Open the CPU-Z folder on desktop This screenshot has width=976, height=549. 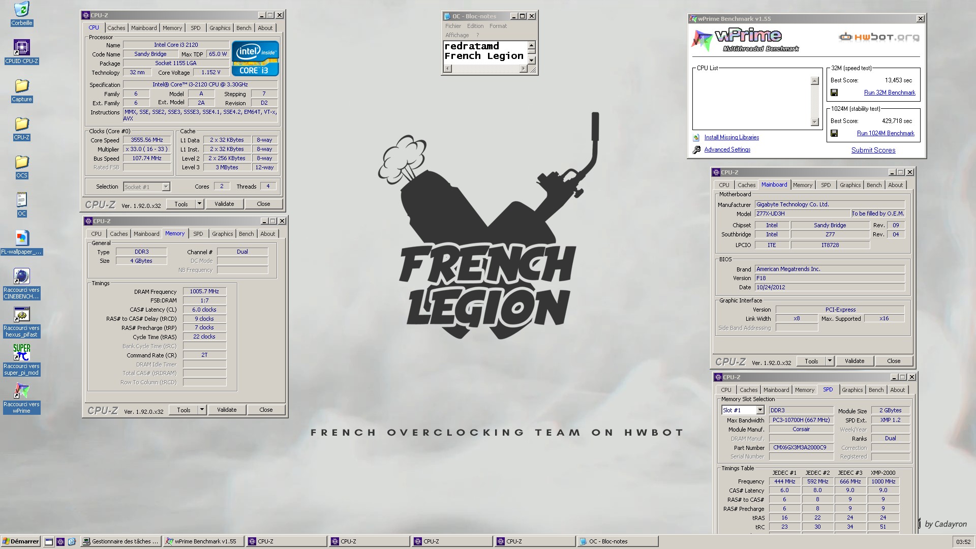(x=21, y=124)
